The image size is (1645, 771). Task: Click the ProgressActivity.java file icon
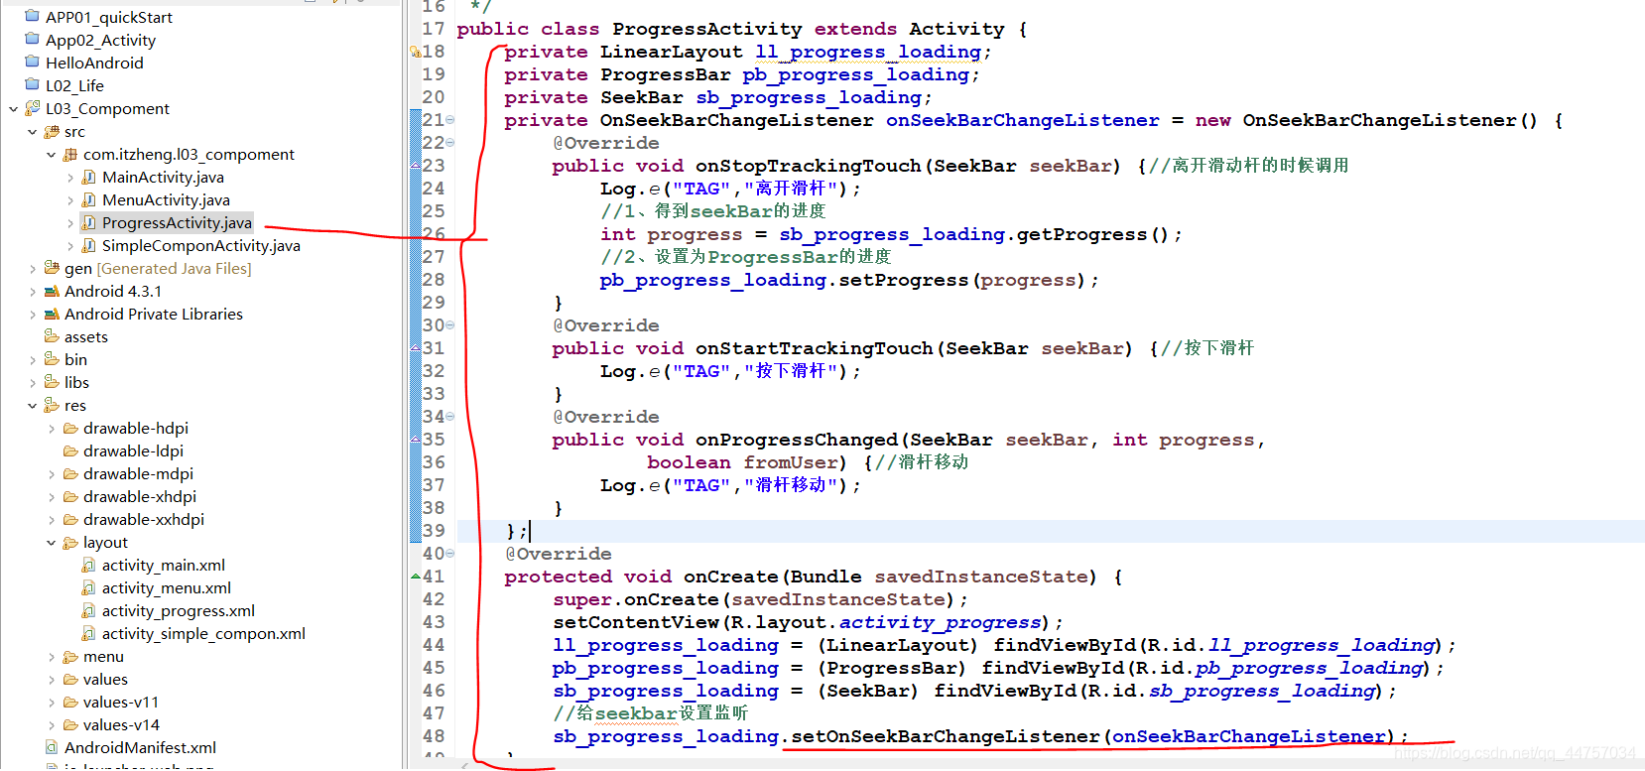(89, 222)
